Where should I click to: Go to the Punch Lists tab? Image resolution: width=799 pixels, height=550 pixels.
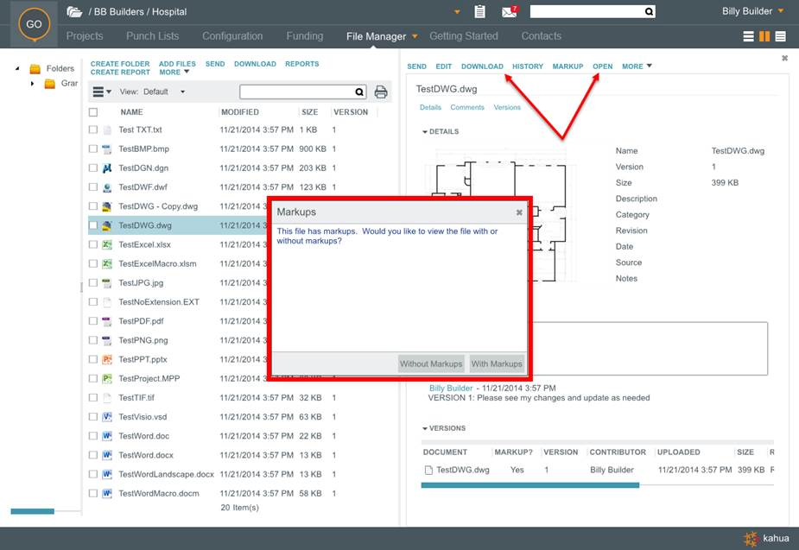point(152,36)
